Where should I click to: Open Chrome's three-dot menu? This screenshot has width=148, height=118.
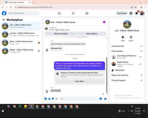point(145,7)
